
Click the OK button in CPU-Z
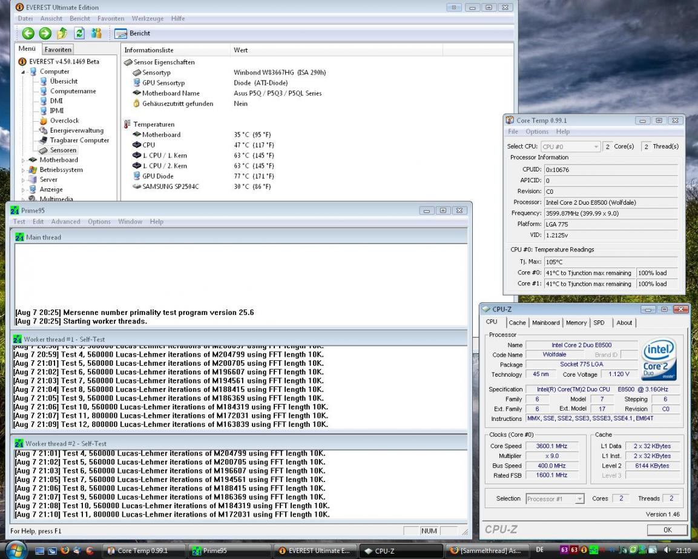[x=667, y=530]
